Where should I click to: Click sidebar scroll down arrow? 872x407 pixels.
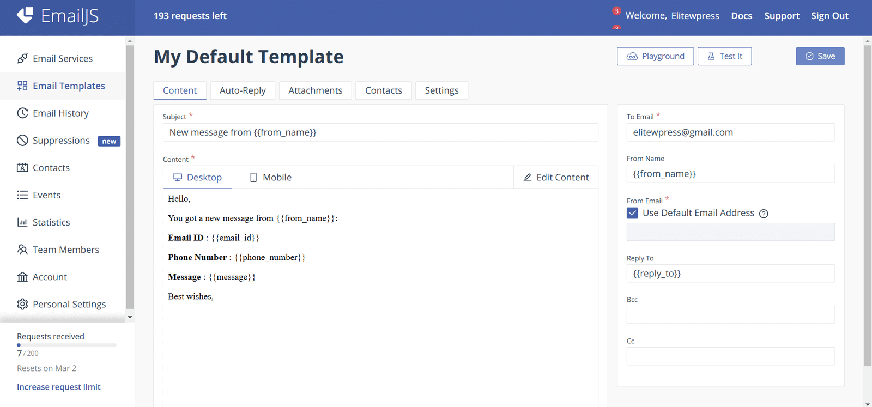pos(130,317)
